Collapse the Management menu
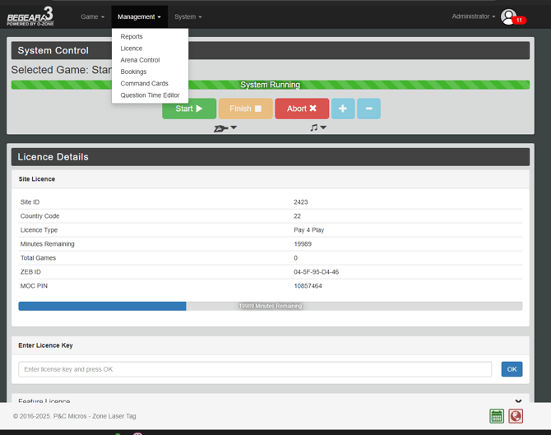 click(139, 16)
